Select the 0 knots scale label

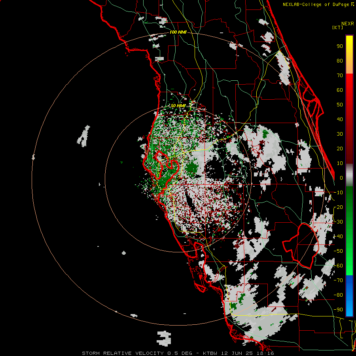click(x=341, y=178)
